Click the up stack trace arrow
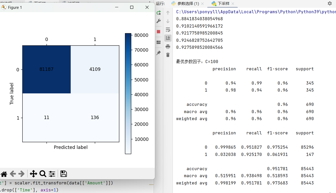 tap(168, 13)
